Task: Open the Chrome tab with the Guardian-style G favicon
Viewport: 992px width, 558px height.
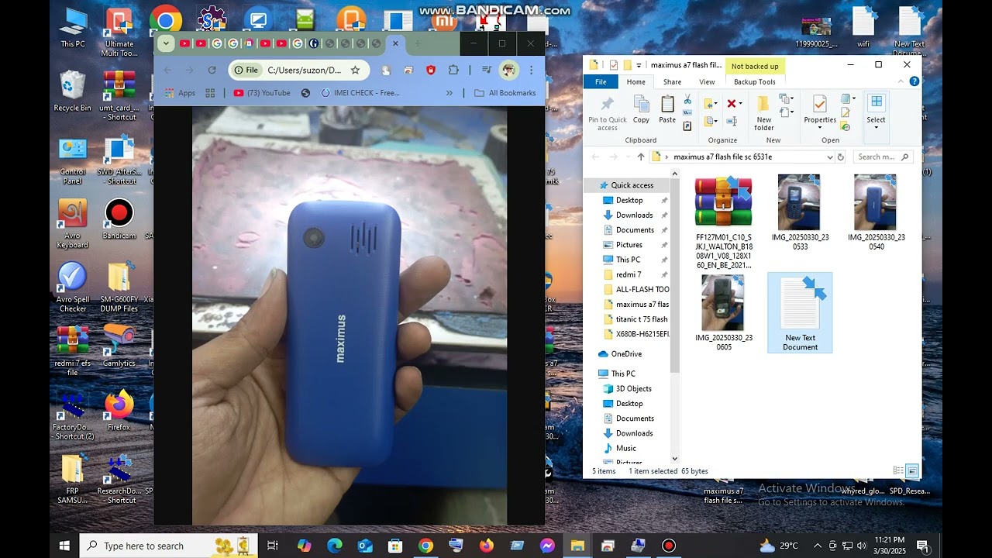Action: [x=313, y=43]
